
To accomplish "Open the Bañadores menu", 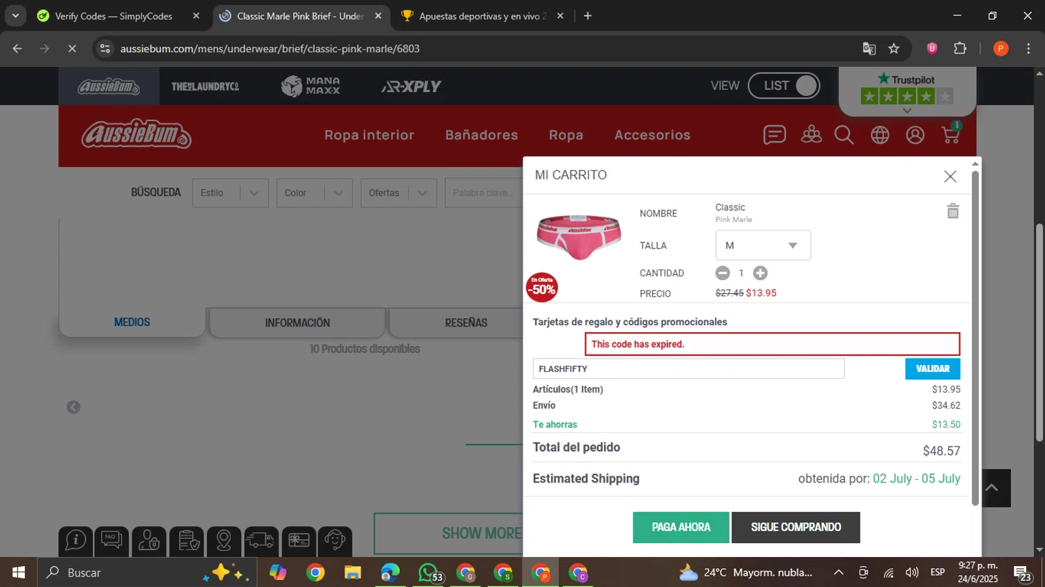I will pyautogui.click(x=481, y=135).
